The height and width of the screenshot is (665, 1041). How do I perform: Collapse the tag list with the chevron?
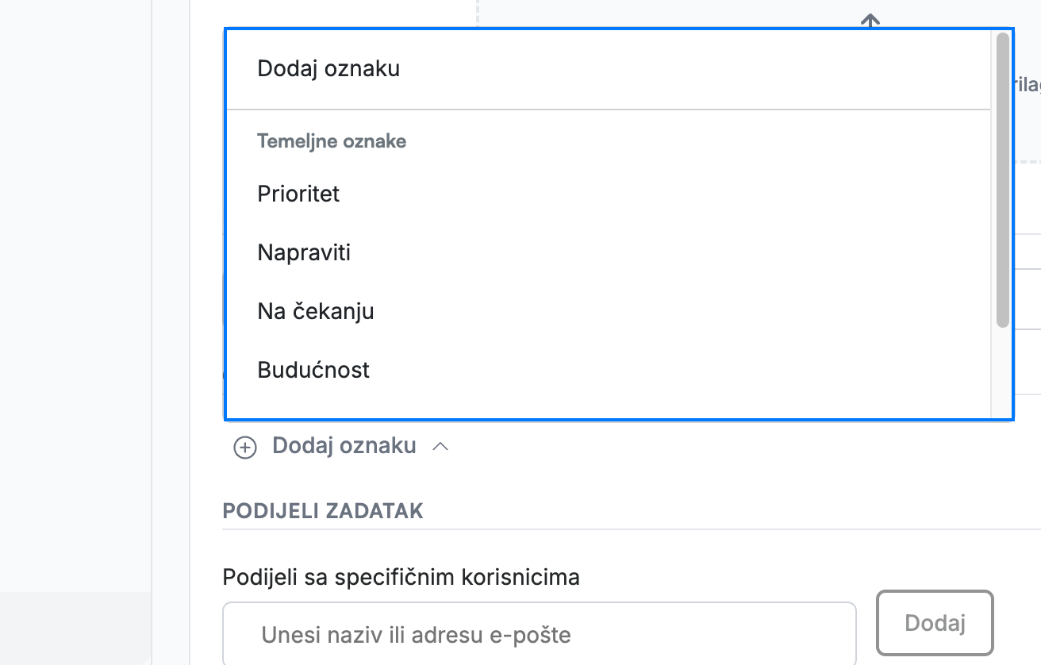[x=440, y=447]
